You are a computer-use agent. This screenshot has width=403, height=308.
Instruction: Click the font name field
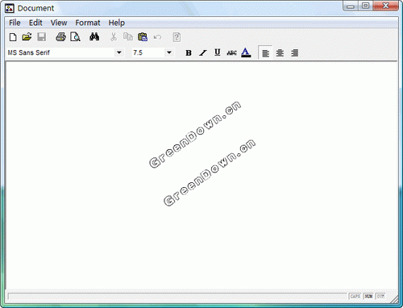60,52
